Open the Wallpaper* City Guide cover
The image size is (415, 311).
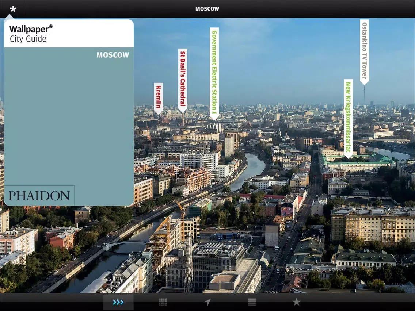[x=69, y=112]
